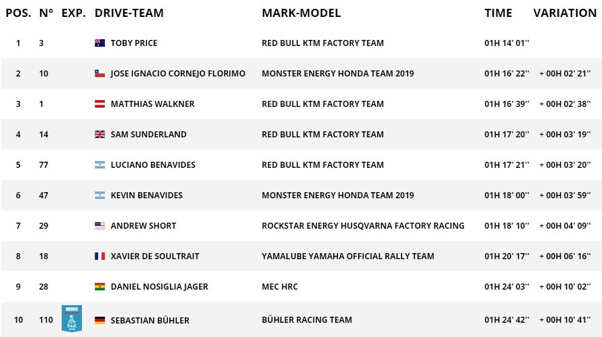
Task: Click the Bolivian flag next to Daniel Nosiglia Jager
Action: click(100, 286)
